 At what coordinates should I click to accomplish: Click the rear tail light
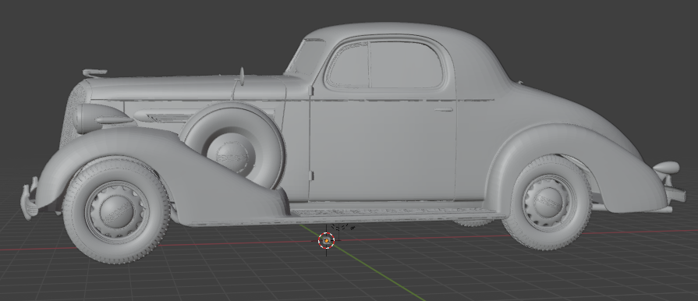point(666,168)
